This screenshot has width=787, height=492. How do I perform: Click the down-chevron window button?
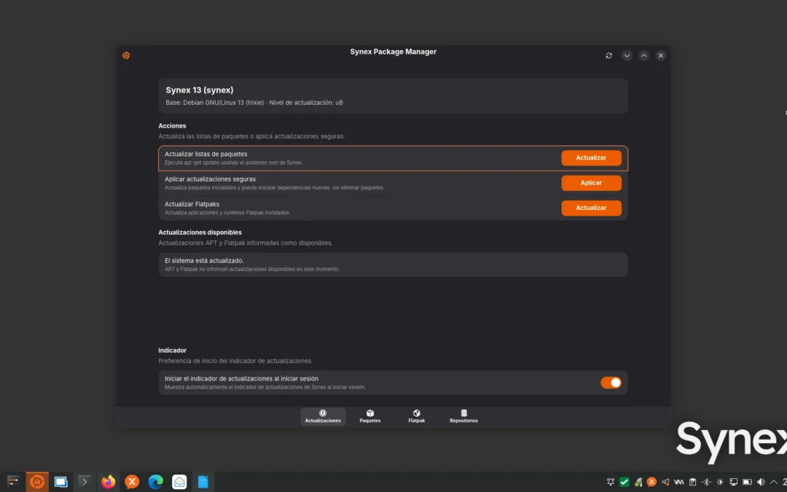627,55
